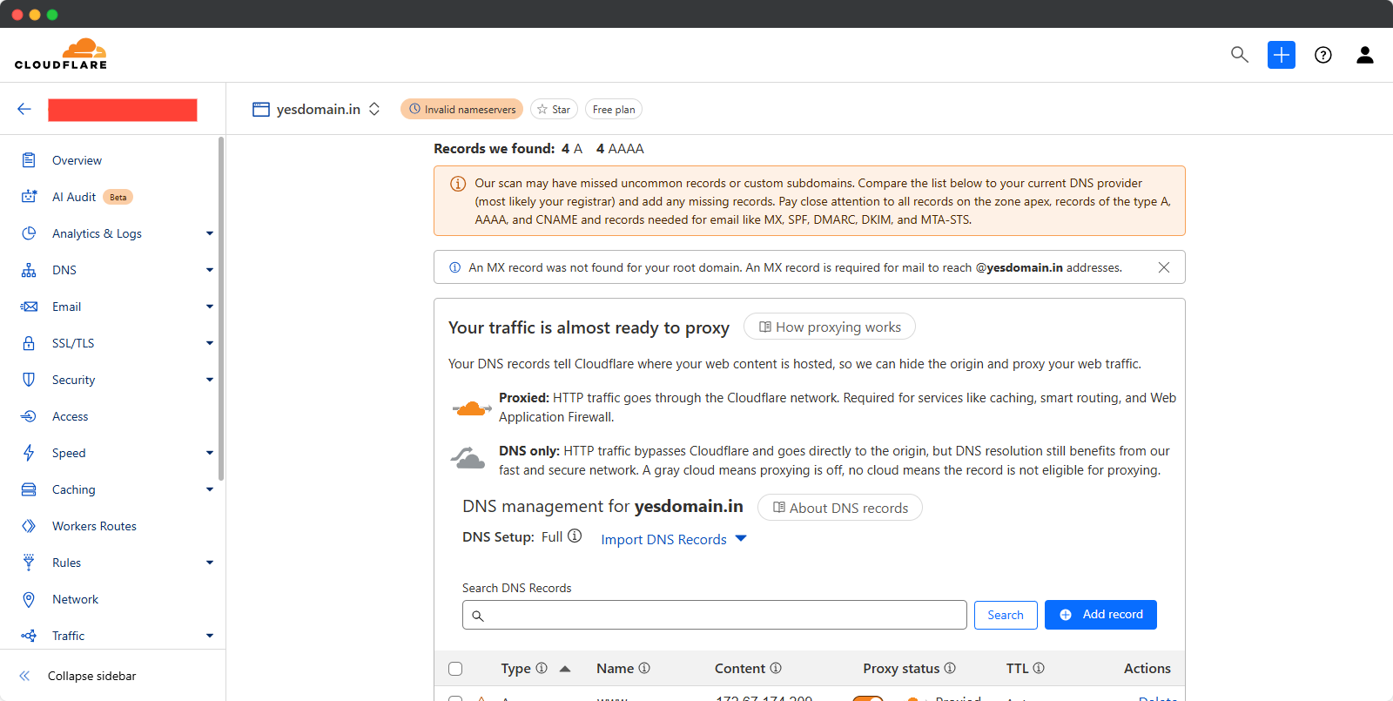The height and width of the screenshot is (701, 1393).
Task: Expand the Rules submenu arrow
Action: (210, 563)
